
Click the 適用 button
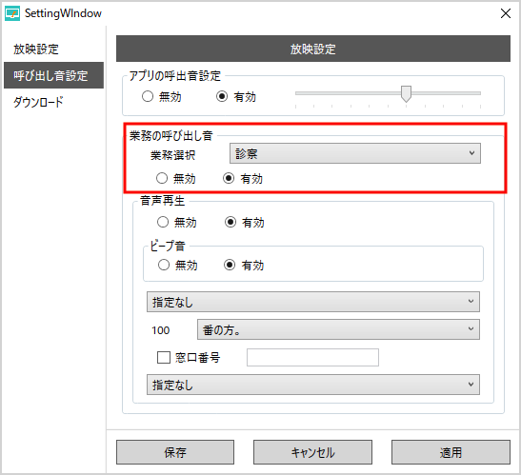pyautogui.click(x=451, y=452)
